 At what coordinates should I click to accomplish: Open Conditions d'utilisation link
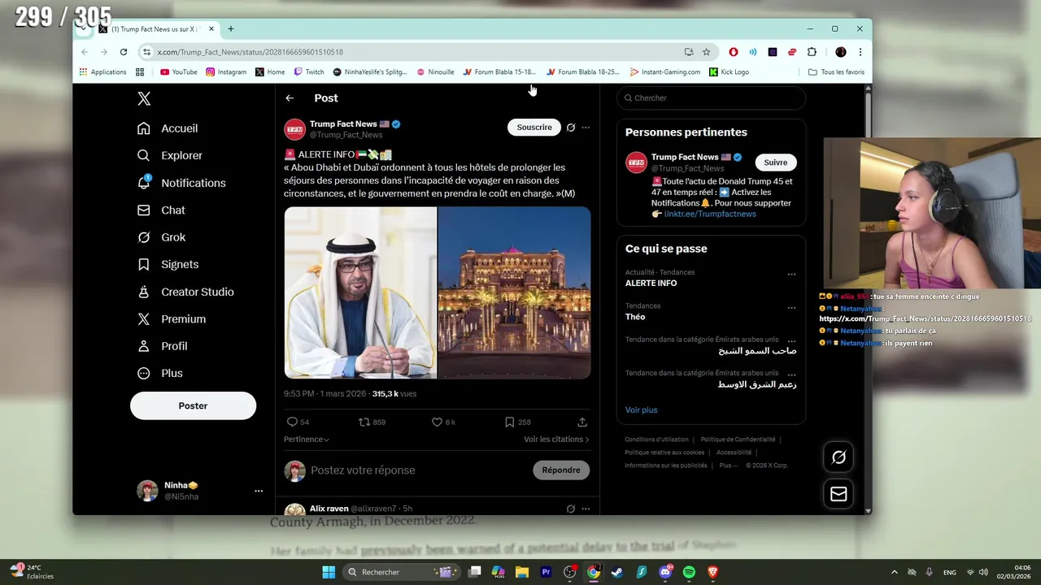coord(656,440)
